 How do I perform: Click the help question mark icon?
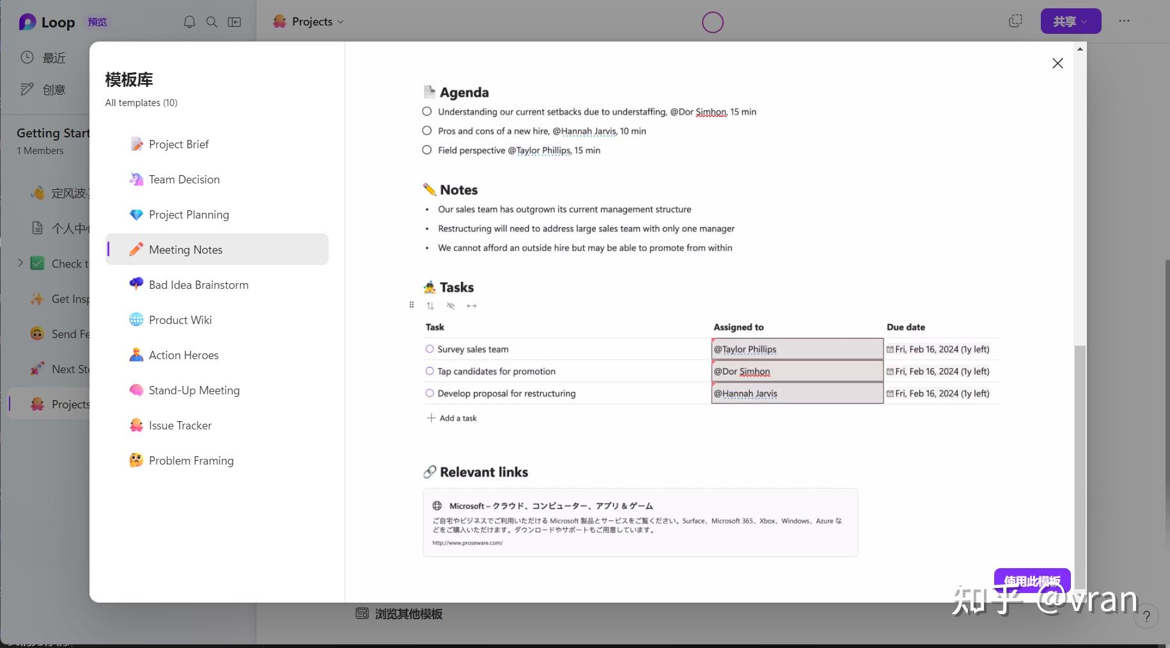(x=1146, y=616)
